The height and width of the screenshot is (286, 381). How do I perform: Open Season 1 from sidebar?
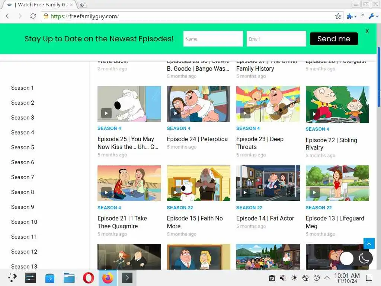tap(22, 88)
